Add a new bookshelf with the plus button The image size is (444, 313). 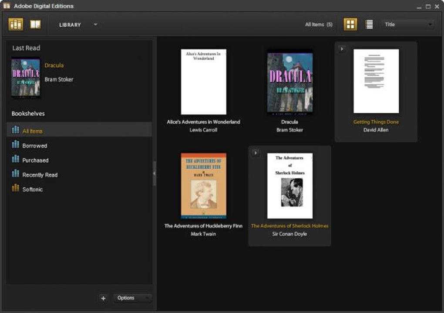point(103,298)
